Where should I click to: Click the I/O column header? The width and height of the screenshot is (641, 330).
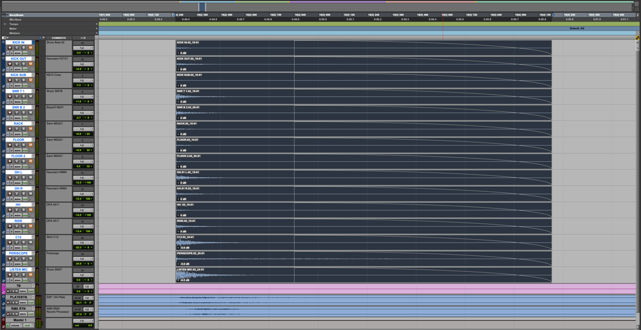pyautogui.click(x=83, y=38)
